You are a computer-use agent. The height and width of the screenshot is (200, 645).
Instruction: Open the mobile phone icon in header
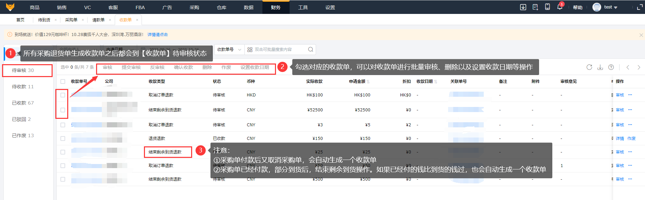[547, 7]
